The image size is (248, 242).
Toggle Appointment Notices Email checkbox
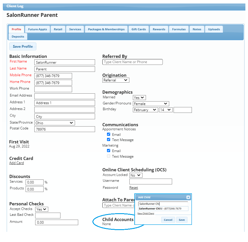(x=108, y=134)
